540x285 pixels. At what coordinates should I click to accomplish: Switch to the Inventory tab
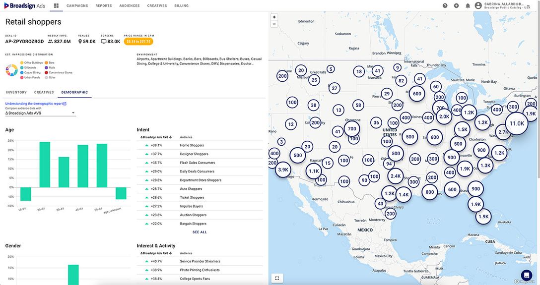coord(16,92)
